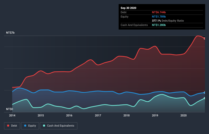The height and width of the screenshot is (134, 209).
Task: Click the 2015 x-axis label
Action: point(41,115)
